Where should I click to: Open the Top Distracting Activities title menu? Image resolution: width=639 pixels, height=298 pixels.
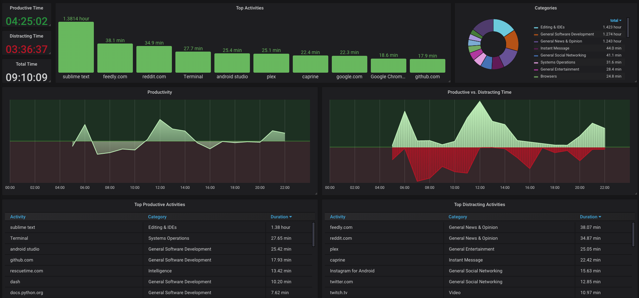pos(479,205)
